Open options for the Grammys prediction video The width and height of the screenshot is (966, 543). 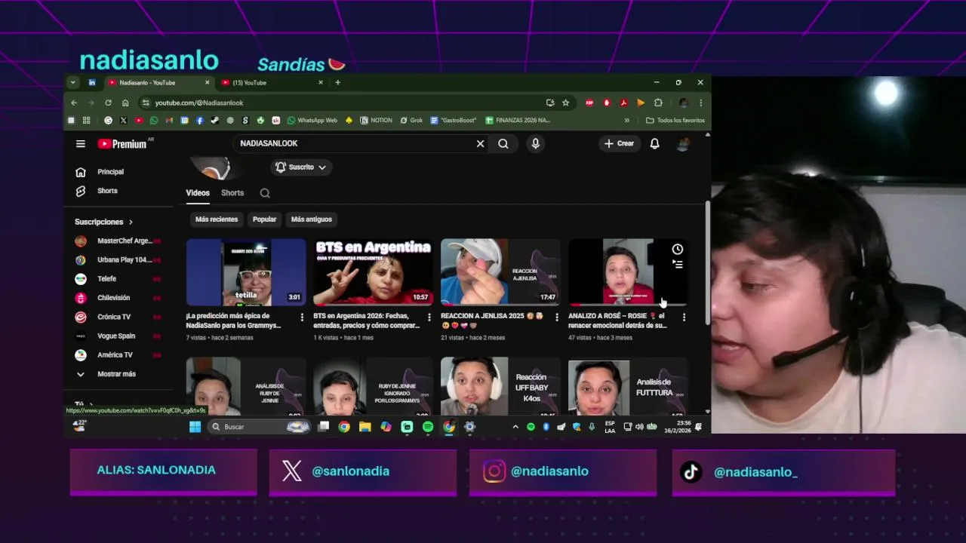tap(302, 318)
